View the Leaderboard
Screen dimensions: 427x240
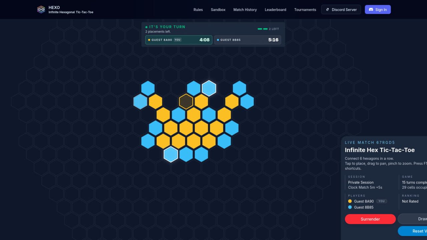tap(276, 10)
